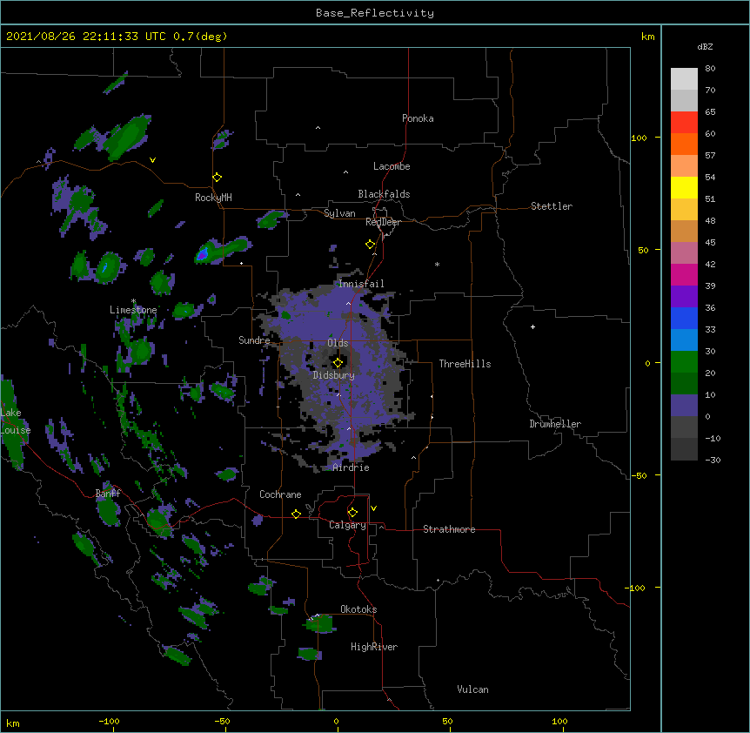Click the Okotoks town label

tap(358, 609)
